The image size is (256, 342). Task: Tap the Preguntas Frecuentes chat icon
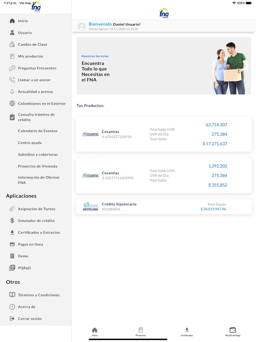pos(12,68)
